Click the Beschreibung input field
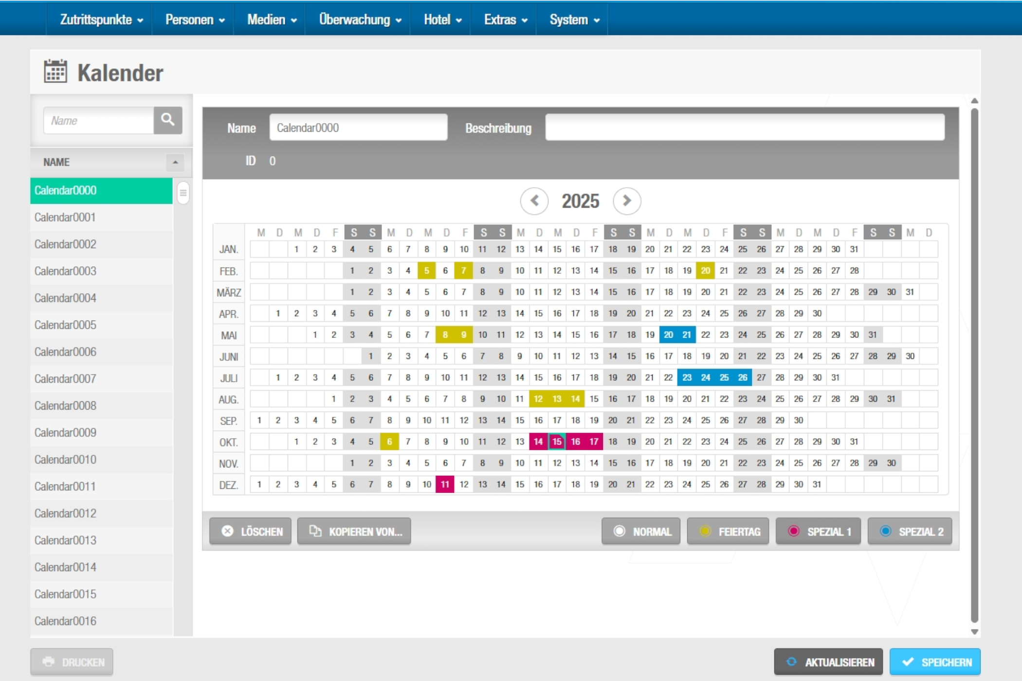The image size is (1022, 681). coord(745,127)
